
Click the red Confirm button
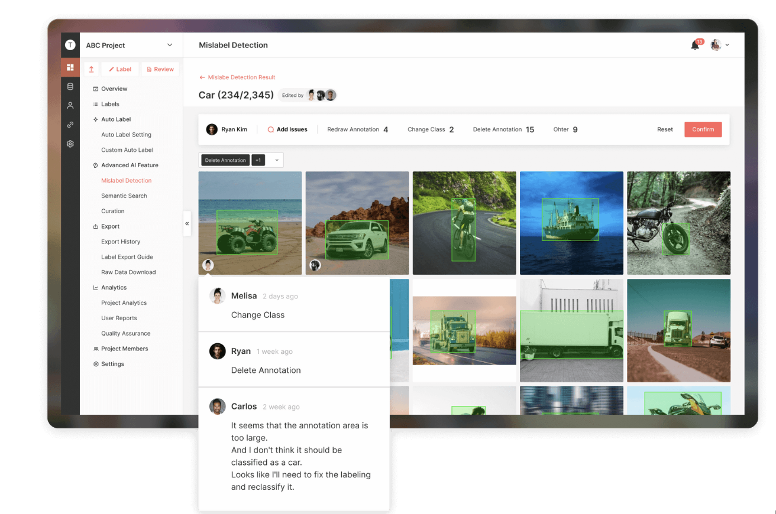[x=703, y=129]
